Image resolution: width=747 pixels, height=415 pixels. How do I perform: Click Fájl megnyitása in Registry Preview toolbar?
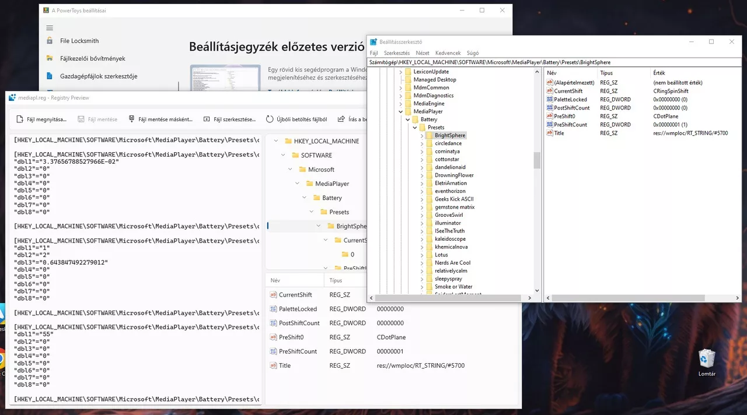coord(42,119)
